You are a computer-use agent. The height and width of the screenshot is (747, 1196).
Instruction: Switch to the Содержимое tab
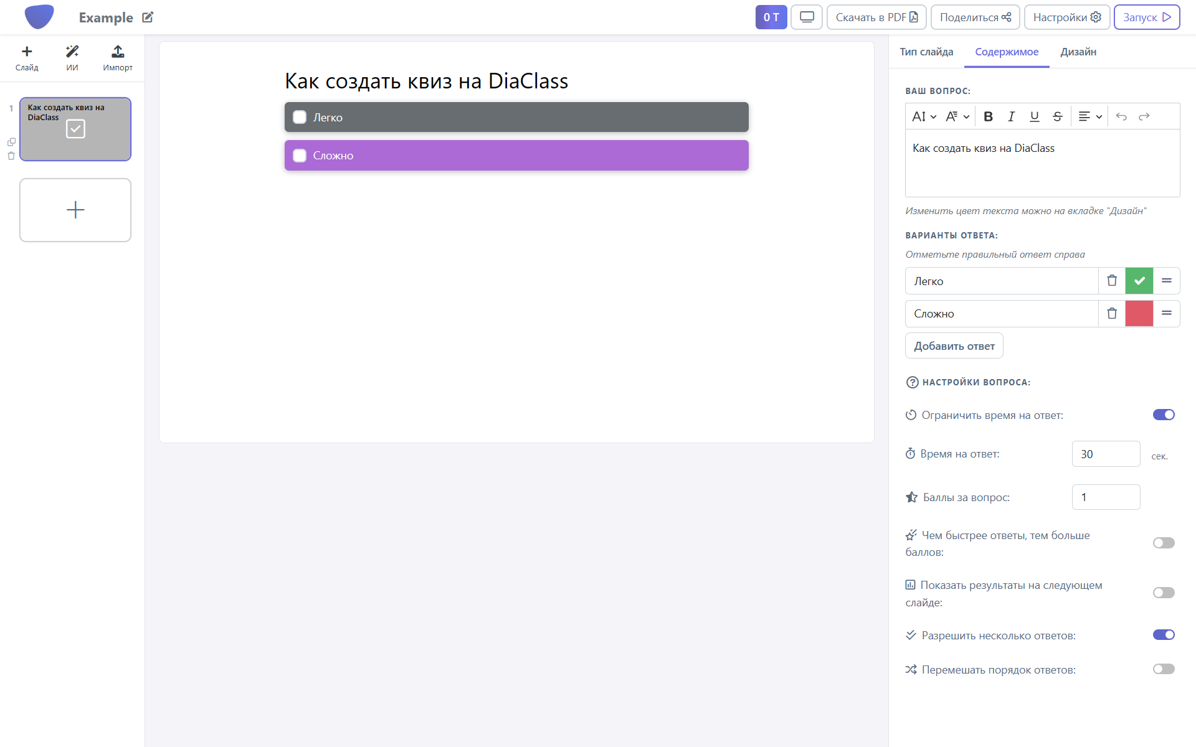[x=1007, y=52]
